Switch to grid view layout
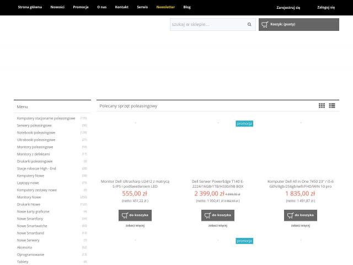Viewport: 353px width, 265px height. point(322,105)
